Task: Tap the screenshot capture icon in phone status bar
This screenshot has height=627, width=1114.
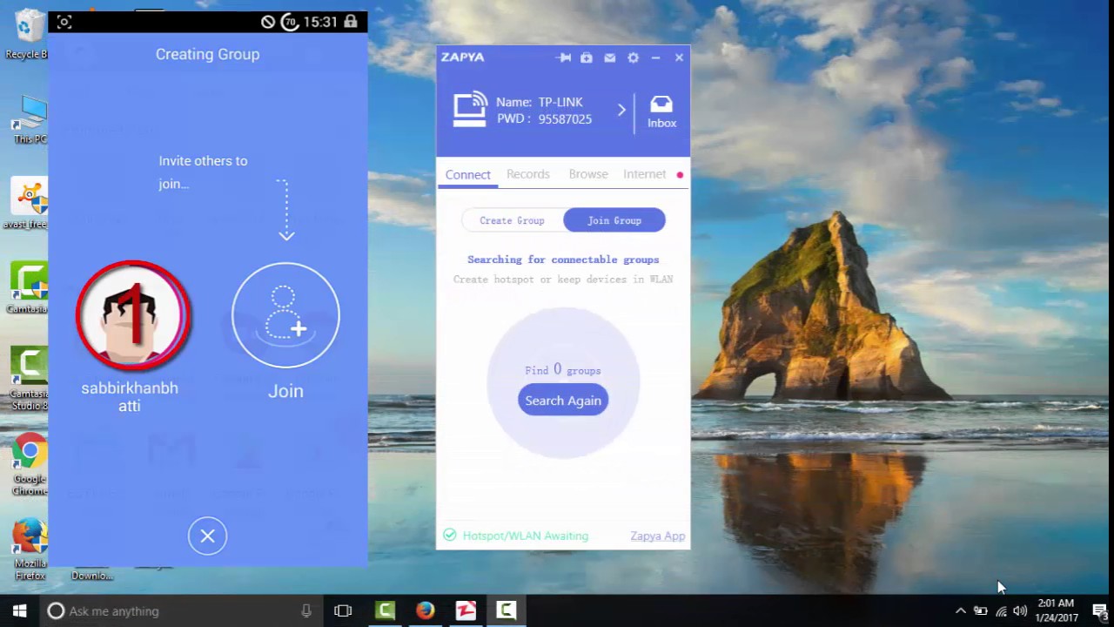Action: coord(64,22)
